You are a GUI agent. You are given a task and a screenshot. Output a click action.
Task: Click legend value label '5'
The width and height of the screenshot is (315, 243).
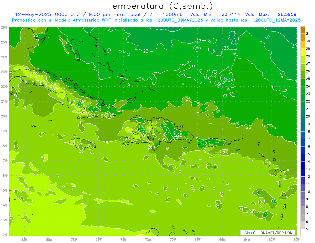pyautogui.click(x=307, y=229)
